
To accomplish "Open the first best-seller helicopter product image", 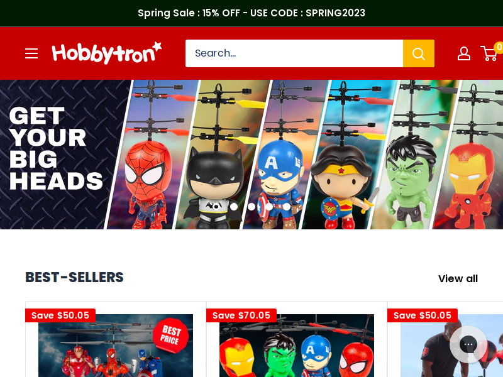I will coord(116,346).
